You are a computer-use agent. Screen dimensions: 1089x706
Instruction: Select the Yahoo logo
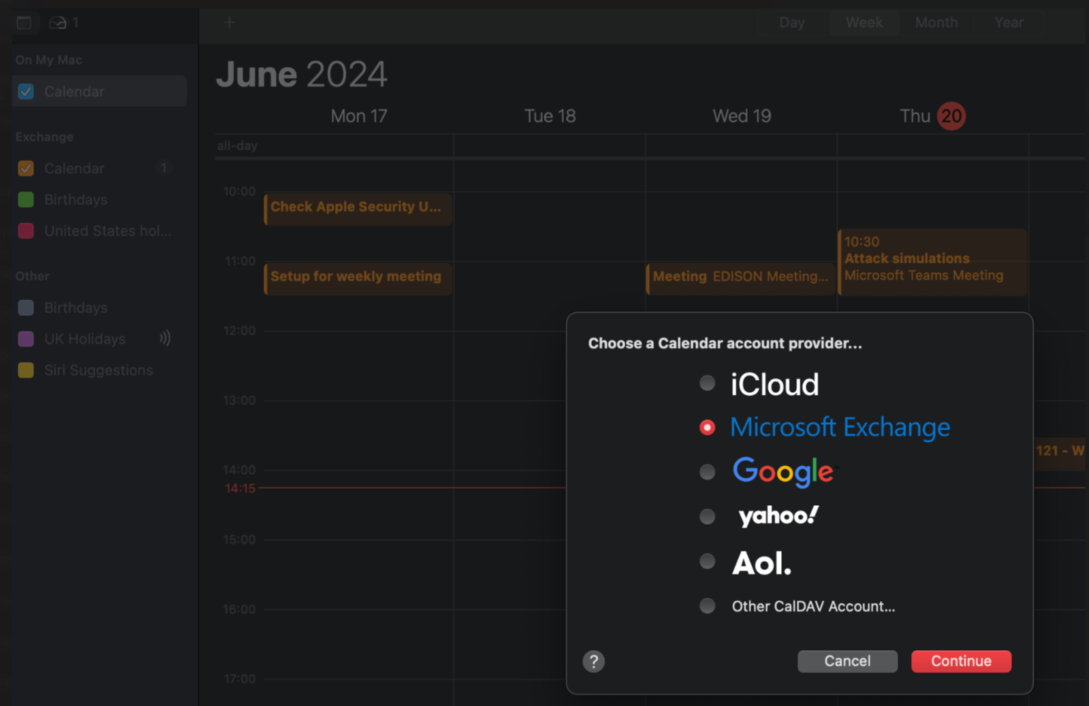778,516
